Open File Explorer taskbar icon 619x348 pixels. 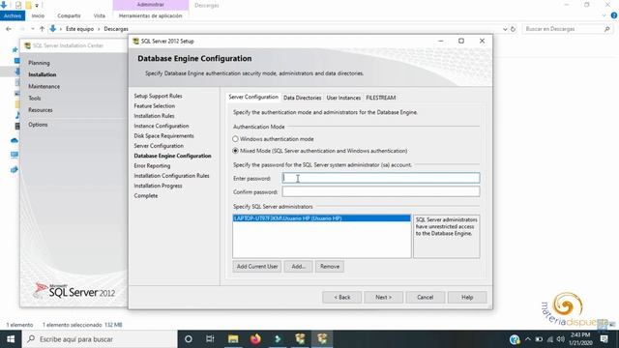click(233, 339)
